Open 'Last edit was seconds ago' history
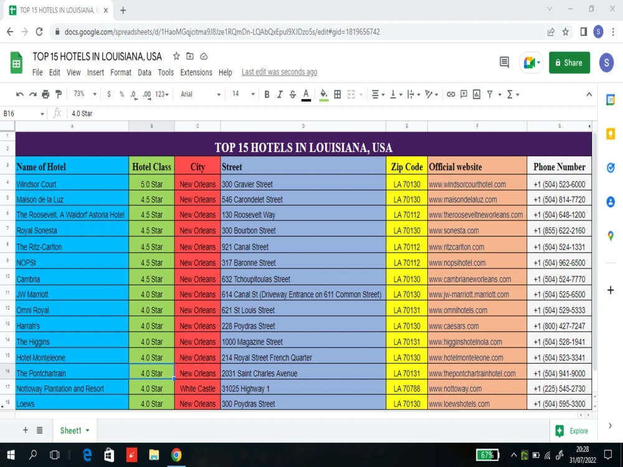The height and width of the screenshot is (467, 623). [x=279, y=72]
